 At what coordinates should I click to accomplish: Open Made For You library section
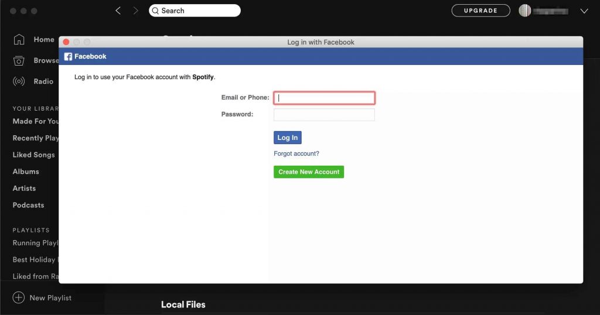click(x=36, y=121)
